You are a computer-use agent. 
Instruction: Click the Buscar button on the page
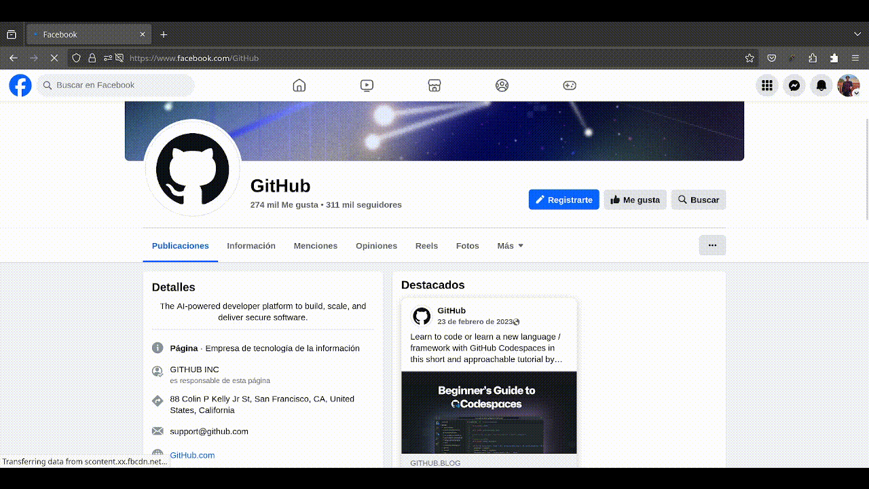click(x=699, y=200)
